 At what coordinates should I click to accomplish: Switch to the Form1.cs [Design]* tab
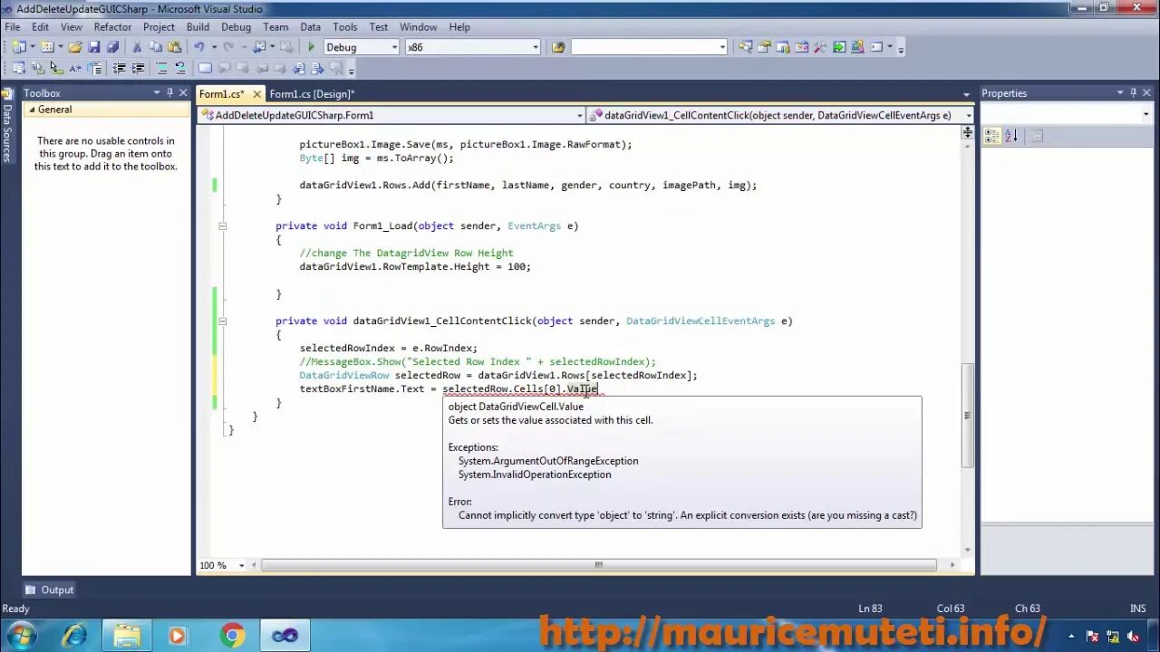(312, 94)
